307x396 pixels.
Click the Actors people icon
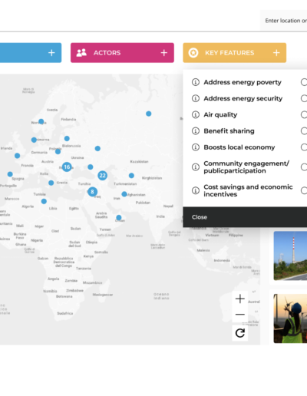point(81,53)
